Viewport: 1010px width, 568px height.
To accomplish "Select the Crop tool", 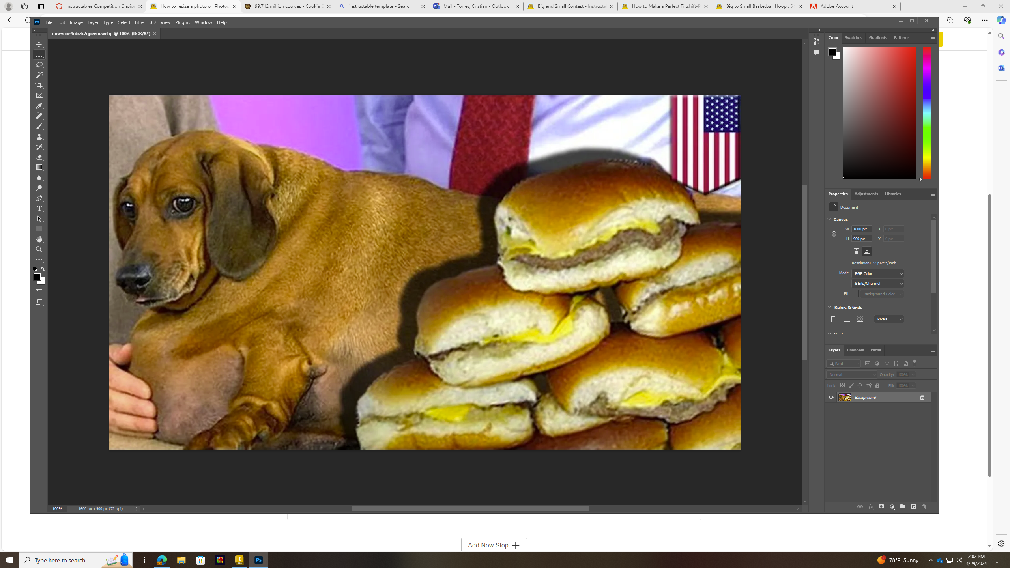I will click(x=39, y=85).
